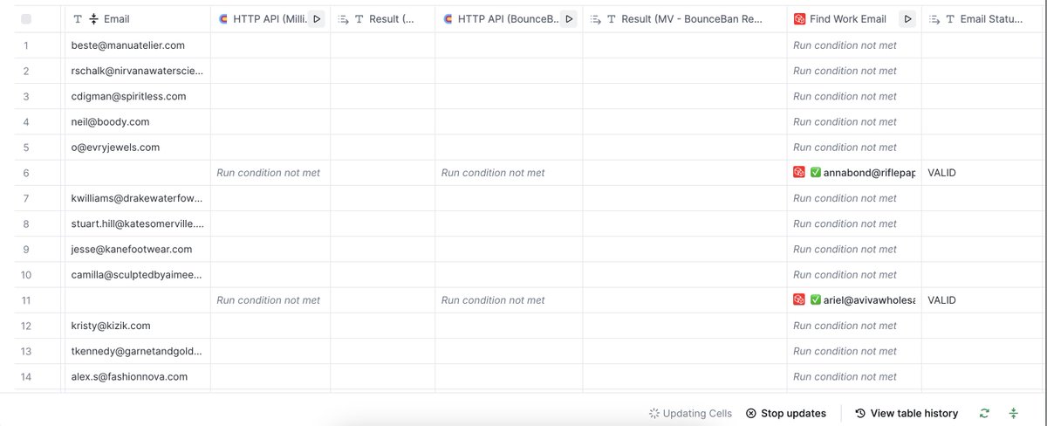Click the formula icon in first Result column header
The image size is (1047, 426).
(x=343, y=18)
